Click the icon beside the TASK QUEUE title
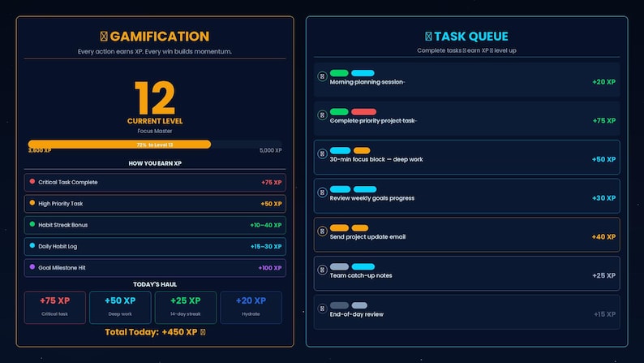The width and height of the screenshot is (644, 363). click(428, 37)
